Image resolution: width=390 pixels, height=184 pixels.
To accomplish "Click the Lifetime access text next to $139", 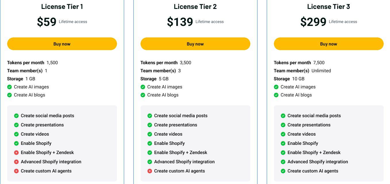I will [x=209, y=22].
